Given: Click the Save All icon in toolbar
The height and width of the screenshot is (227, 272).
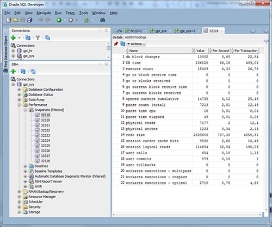Looking at the screenshot, I should tap(30, 20).
